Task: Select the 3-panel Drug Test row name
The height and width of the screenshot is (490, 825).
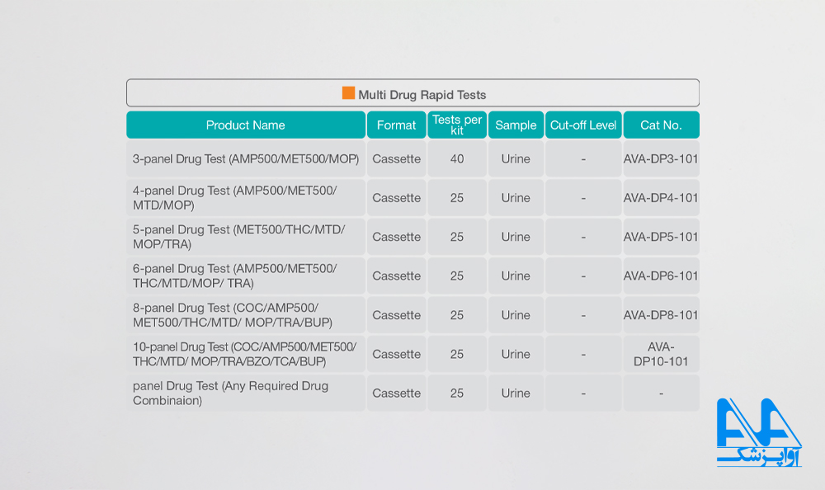Action: point(246,158)
